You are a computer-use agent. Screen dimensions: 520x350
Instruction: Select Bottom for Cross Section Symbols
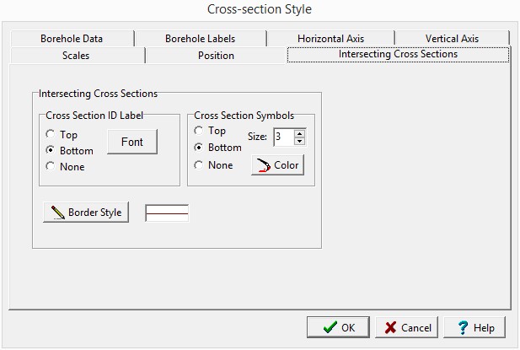(x=200, y=148)
